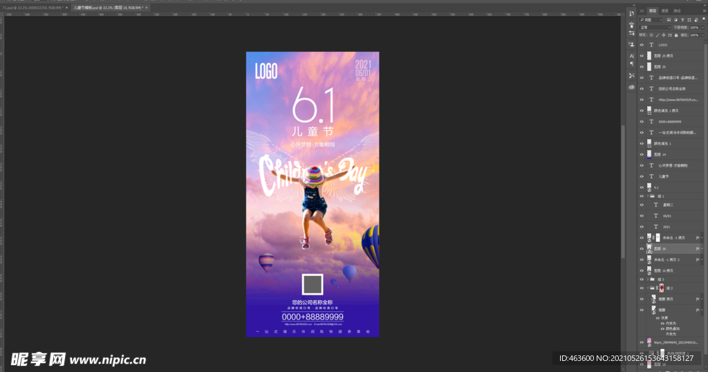708x372 pixels.
Task: Select the 图层 14 layer
Action: point(671,154)
